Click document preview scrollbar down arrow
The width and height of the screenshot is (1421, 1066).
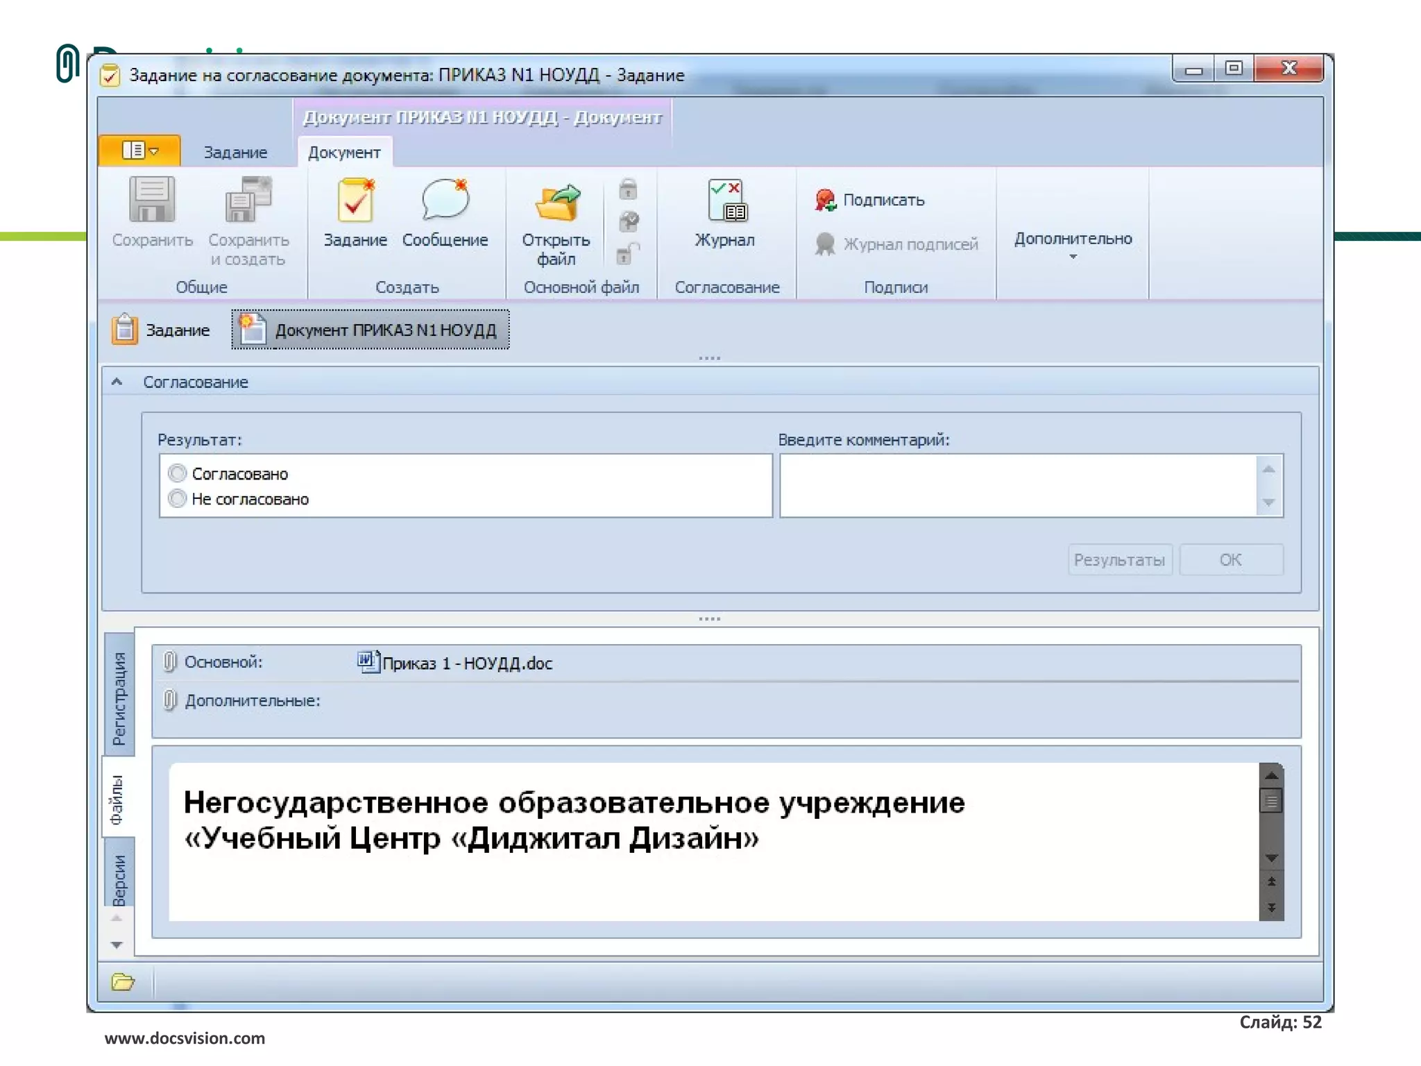pos(1271,858)
